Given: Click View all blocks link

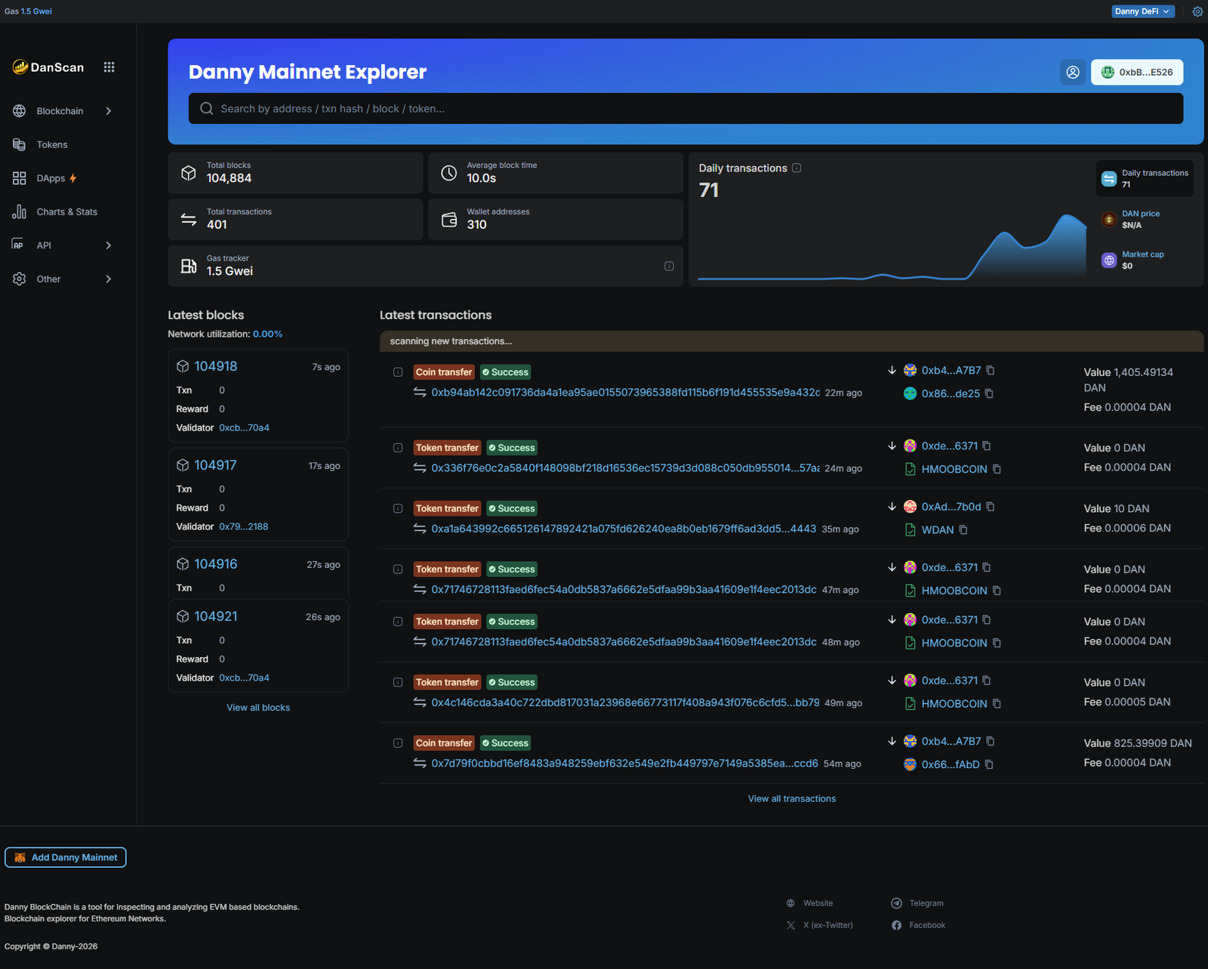Looking at the screenshot, I should [x=258, y=708].
